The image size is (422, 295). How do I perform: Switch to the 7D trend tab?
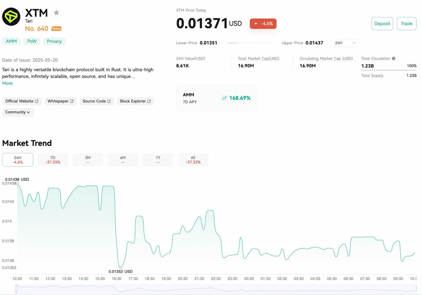[53, 160]
